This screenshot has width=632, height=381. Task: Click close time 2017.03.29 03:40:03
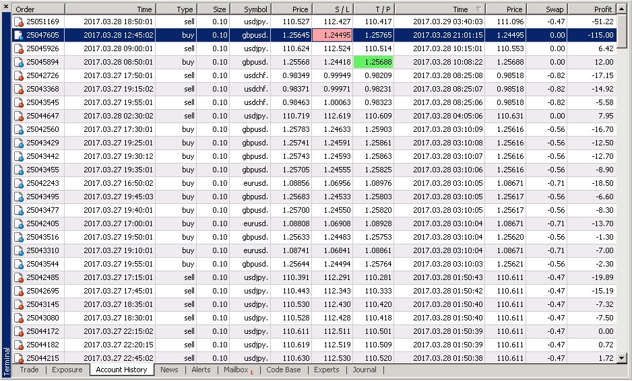pos(448,22)
